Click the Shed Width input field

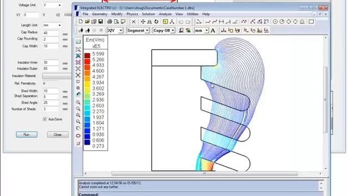[51, 91]
